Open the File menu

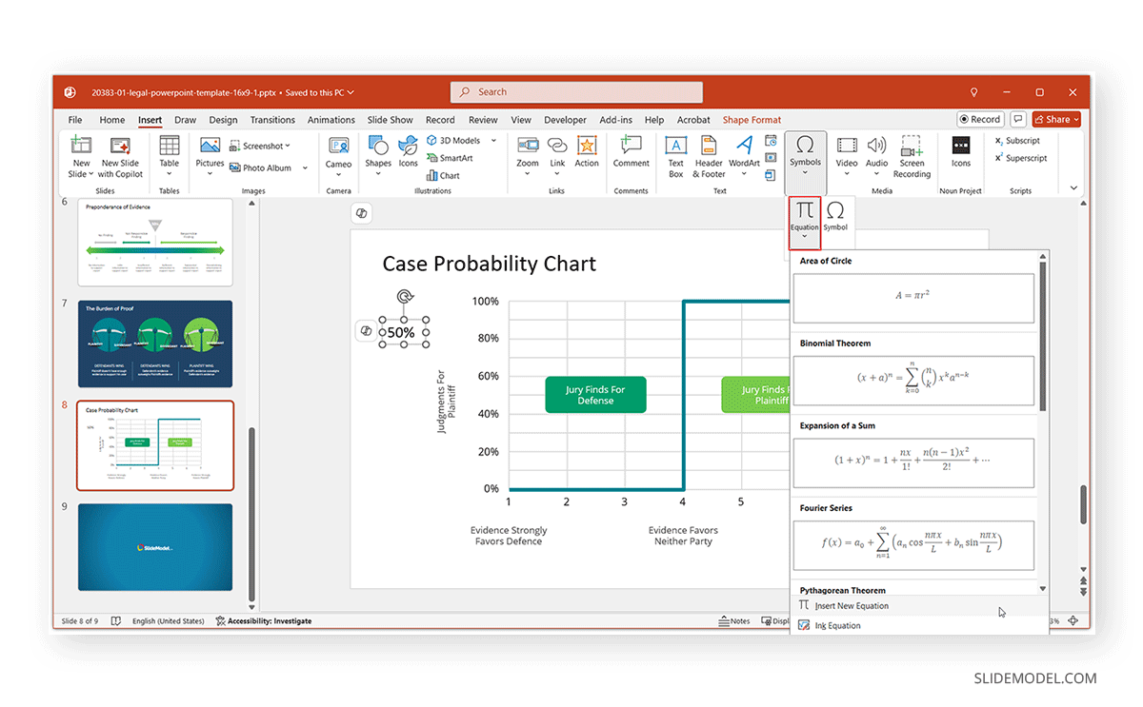click(x=75, y=120)
